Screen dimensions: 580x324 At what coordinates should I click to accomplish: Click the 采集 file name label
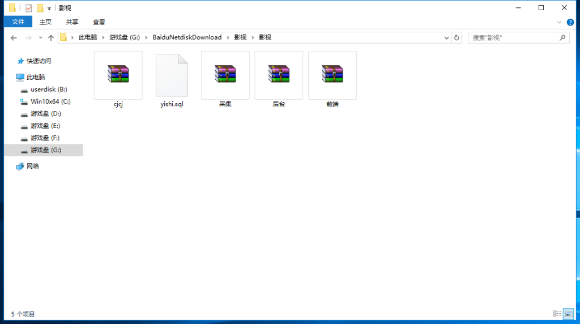pos(225,104)
